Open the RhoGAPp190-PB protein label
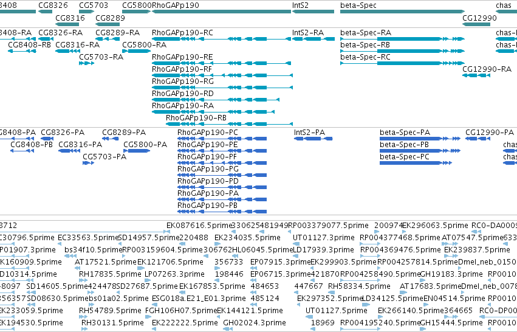The image size is (517, 332). [x=207, y=206]
